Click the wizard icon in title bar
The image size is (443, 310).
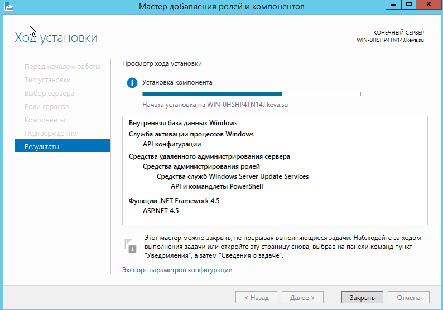9,6
